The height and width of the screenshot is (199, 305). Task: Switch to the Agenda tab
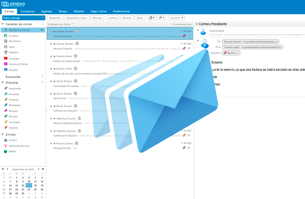tap(46, 11)
